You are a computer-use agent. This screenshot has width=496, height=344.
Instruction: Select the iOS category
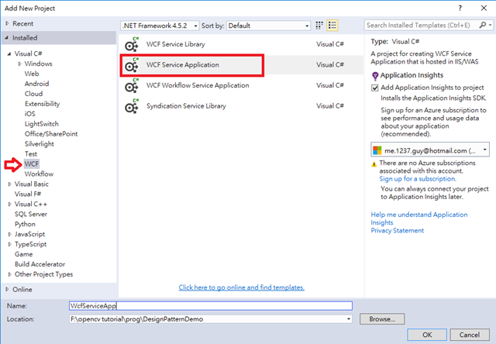click(29, 114)
